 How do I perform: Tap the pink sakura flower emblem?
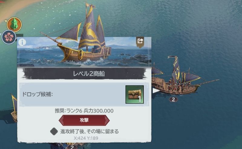pyautogui.click(x=9, y=37)
